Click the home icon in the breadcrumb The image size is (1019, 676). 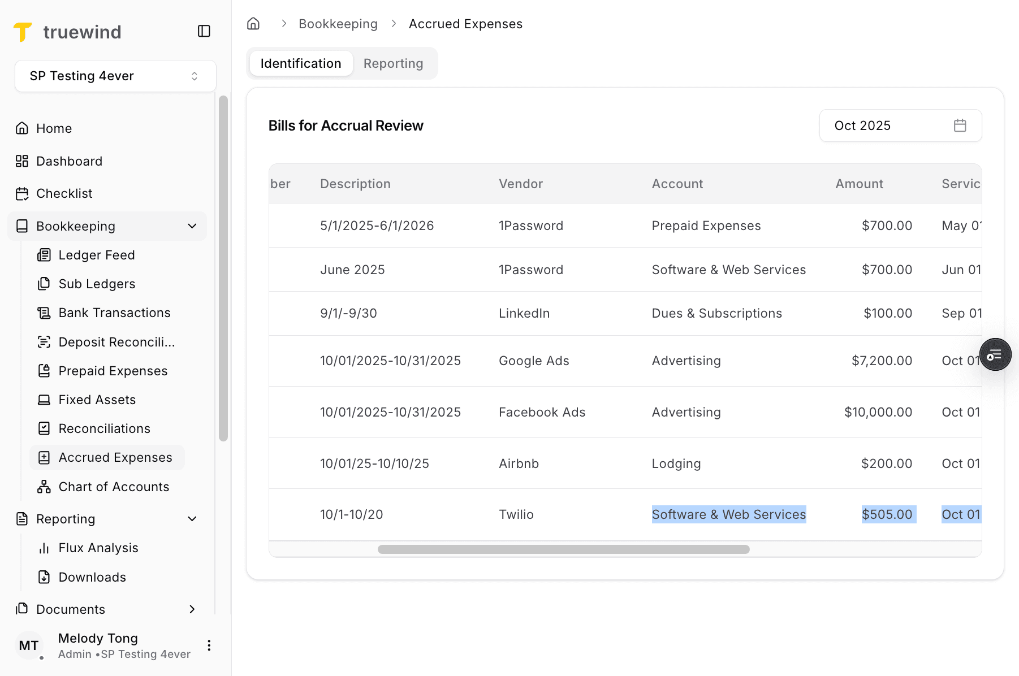(x=253, y=23)
